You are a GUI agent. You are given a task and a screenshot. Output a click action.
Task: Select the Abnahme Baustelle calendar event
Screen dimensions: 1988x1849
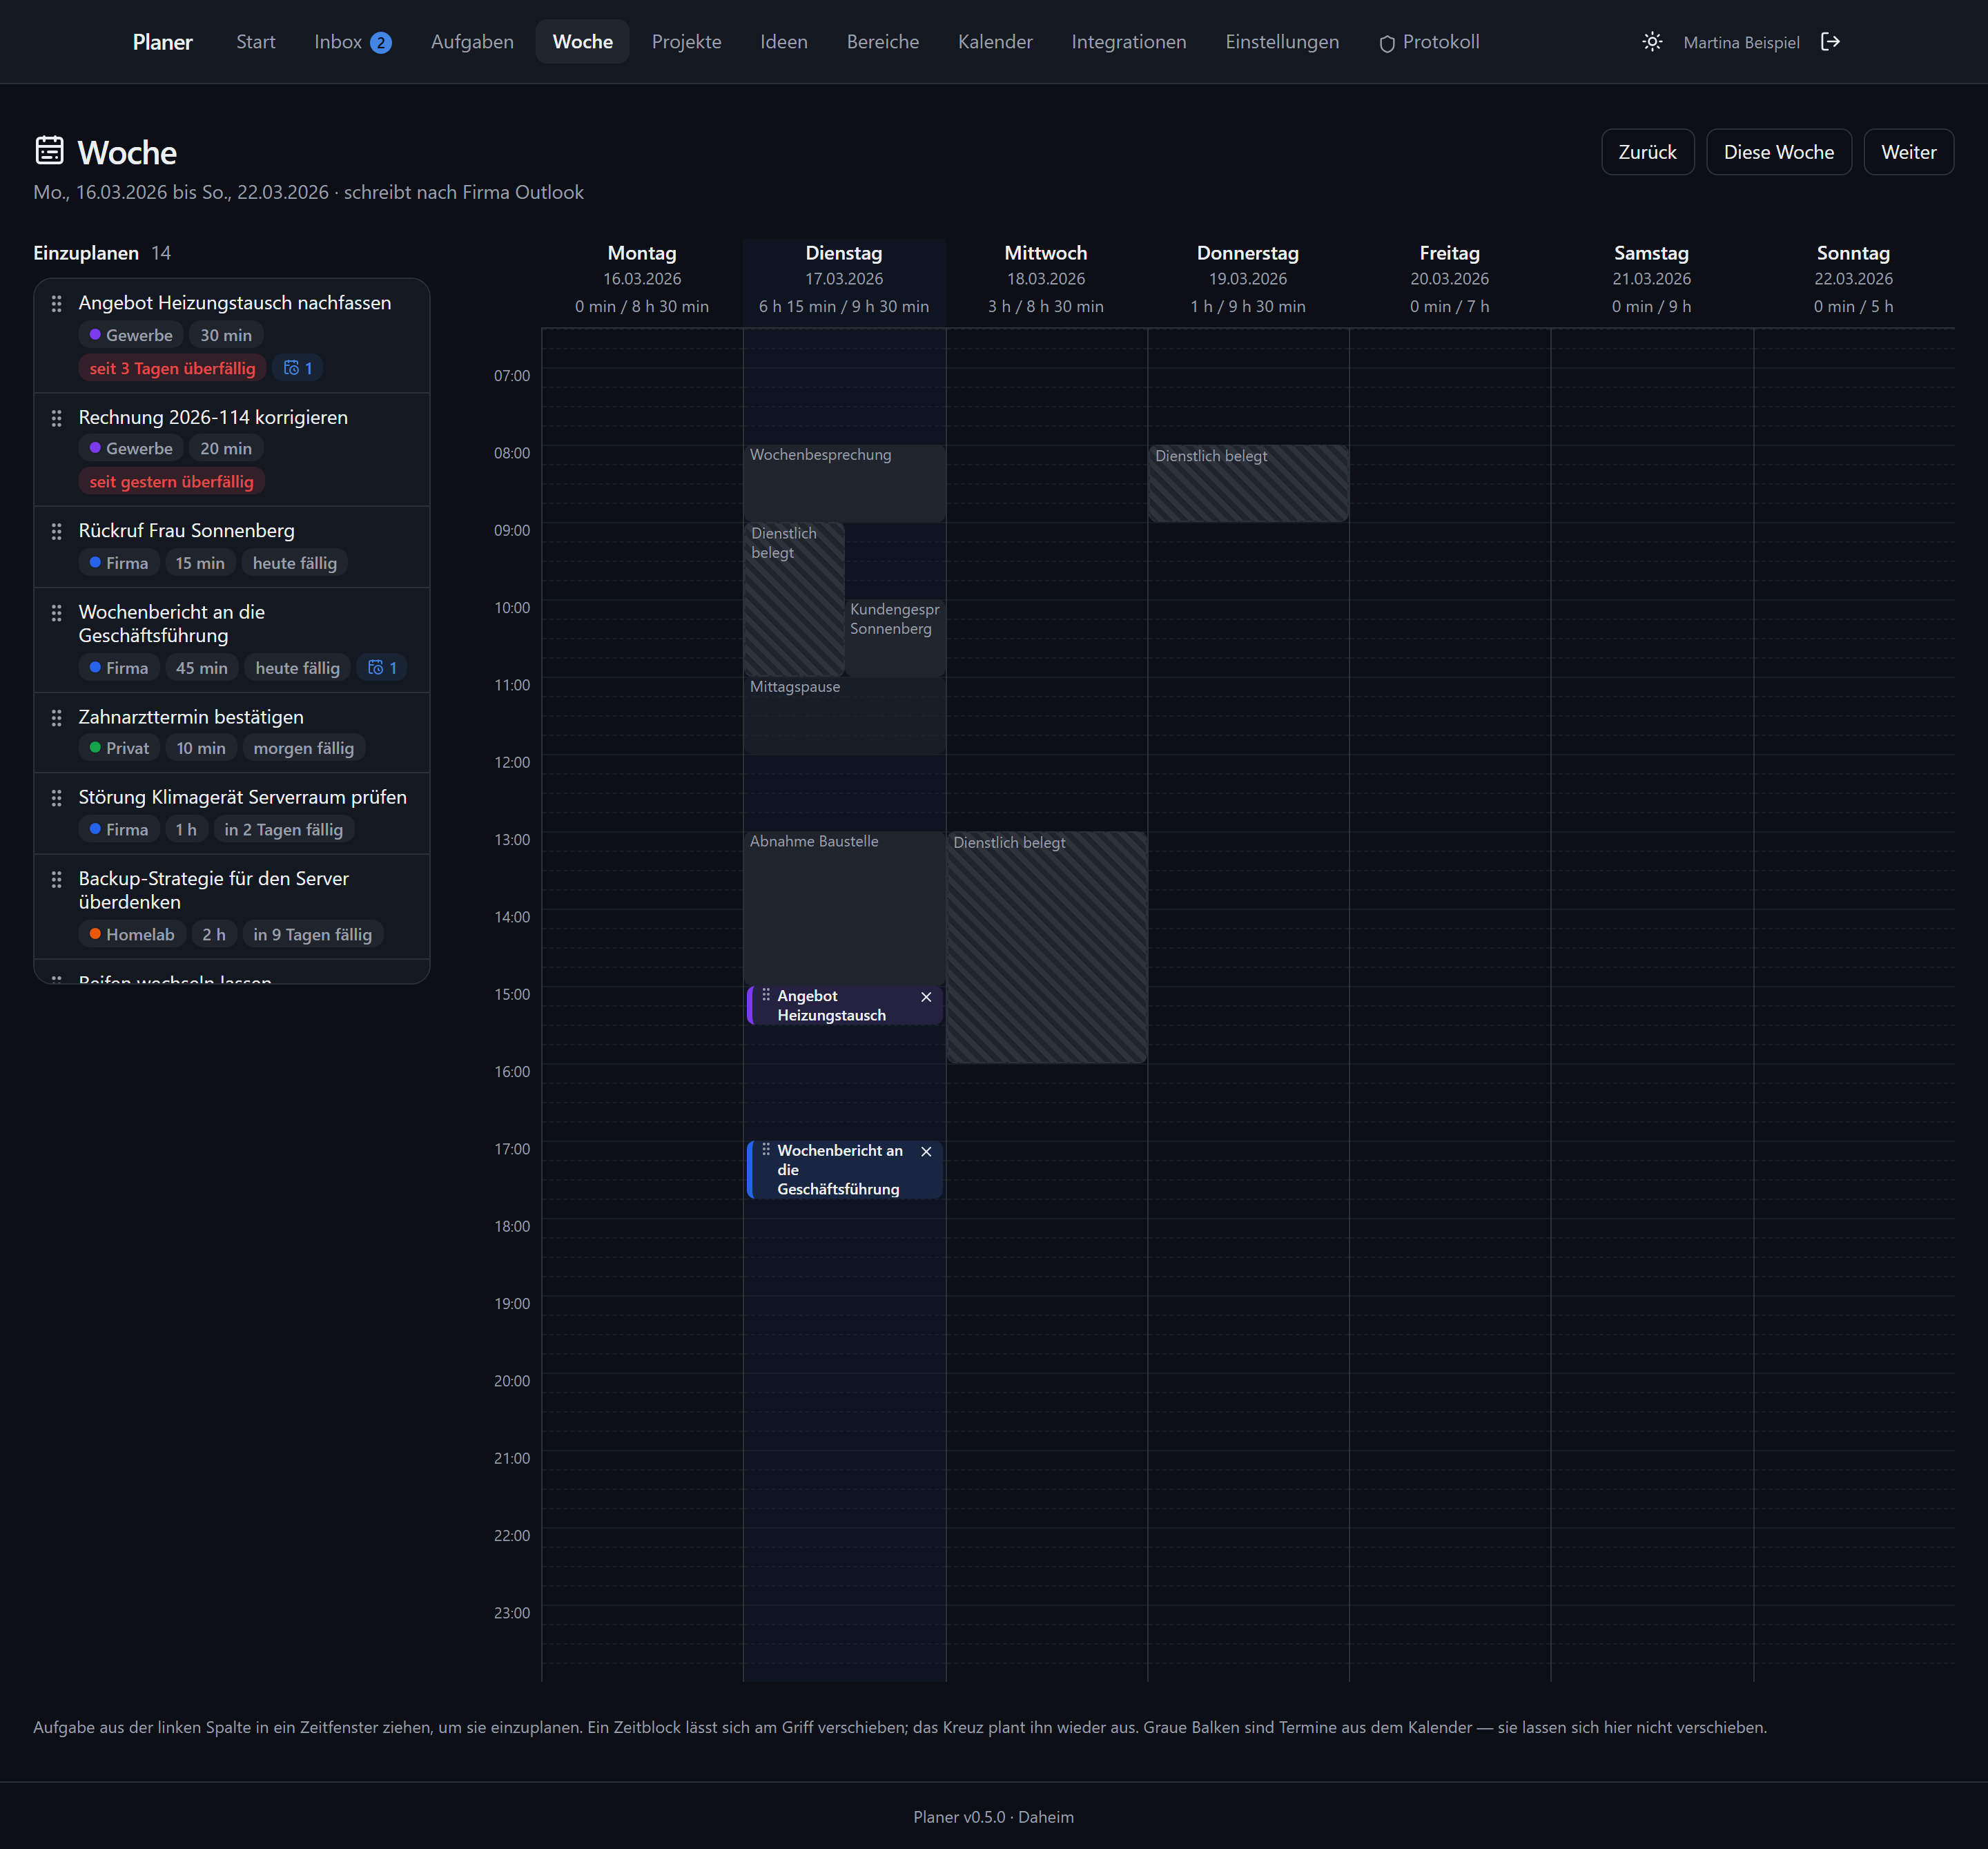coord(844,908)
